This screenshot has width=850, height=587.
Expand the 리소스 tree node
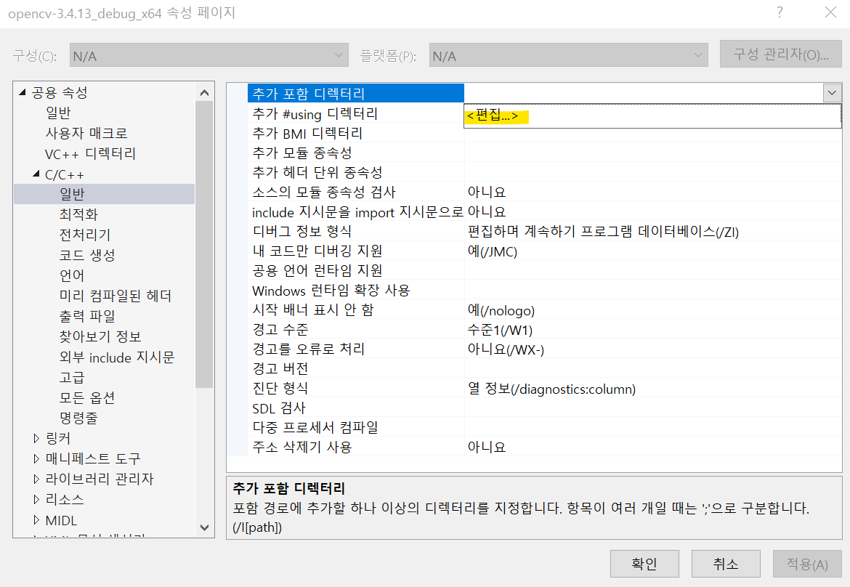(37, 500)
